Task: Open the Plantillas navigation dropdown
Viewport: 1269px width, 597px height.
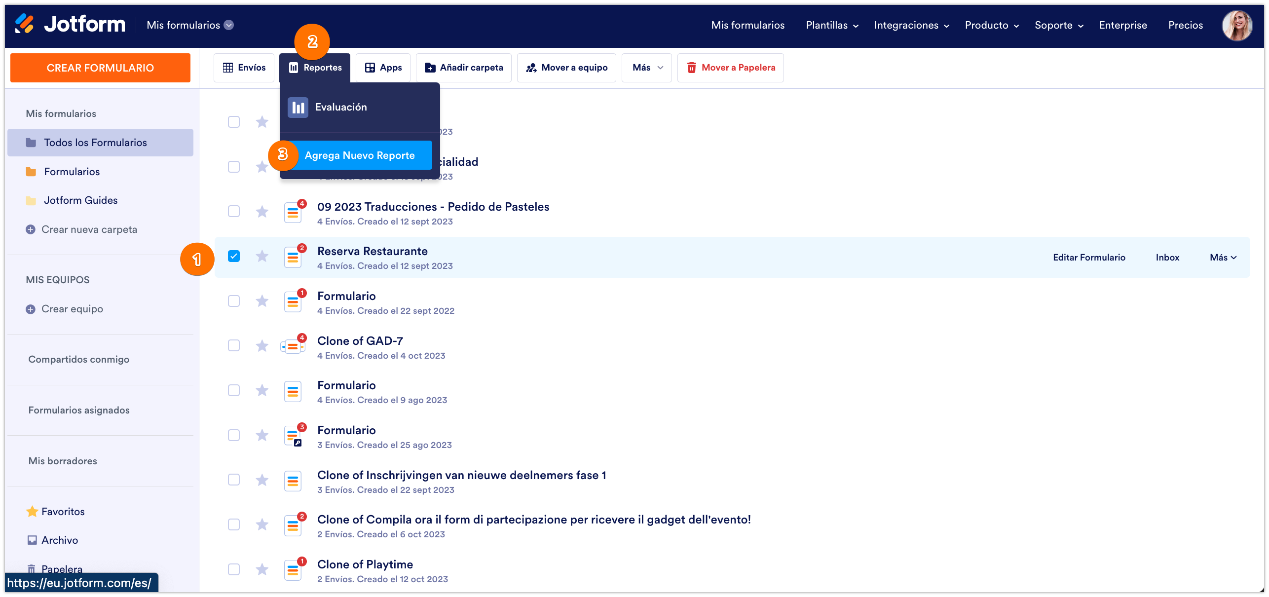Action: tap(832, 25)
